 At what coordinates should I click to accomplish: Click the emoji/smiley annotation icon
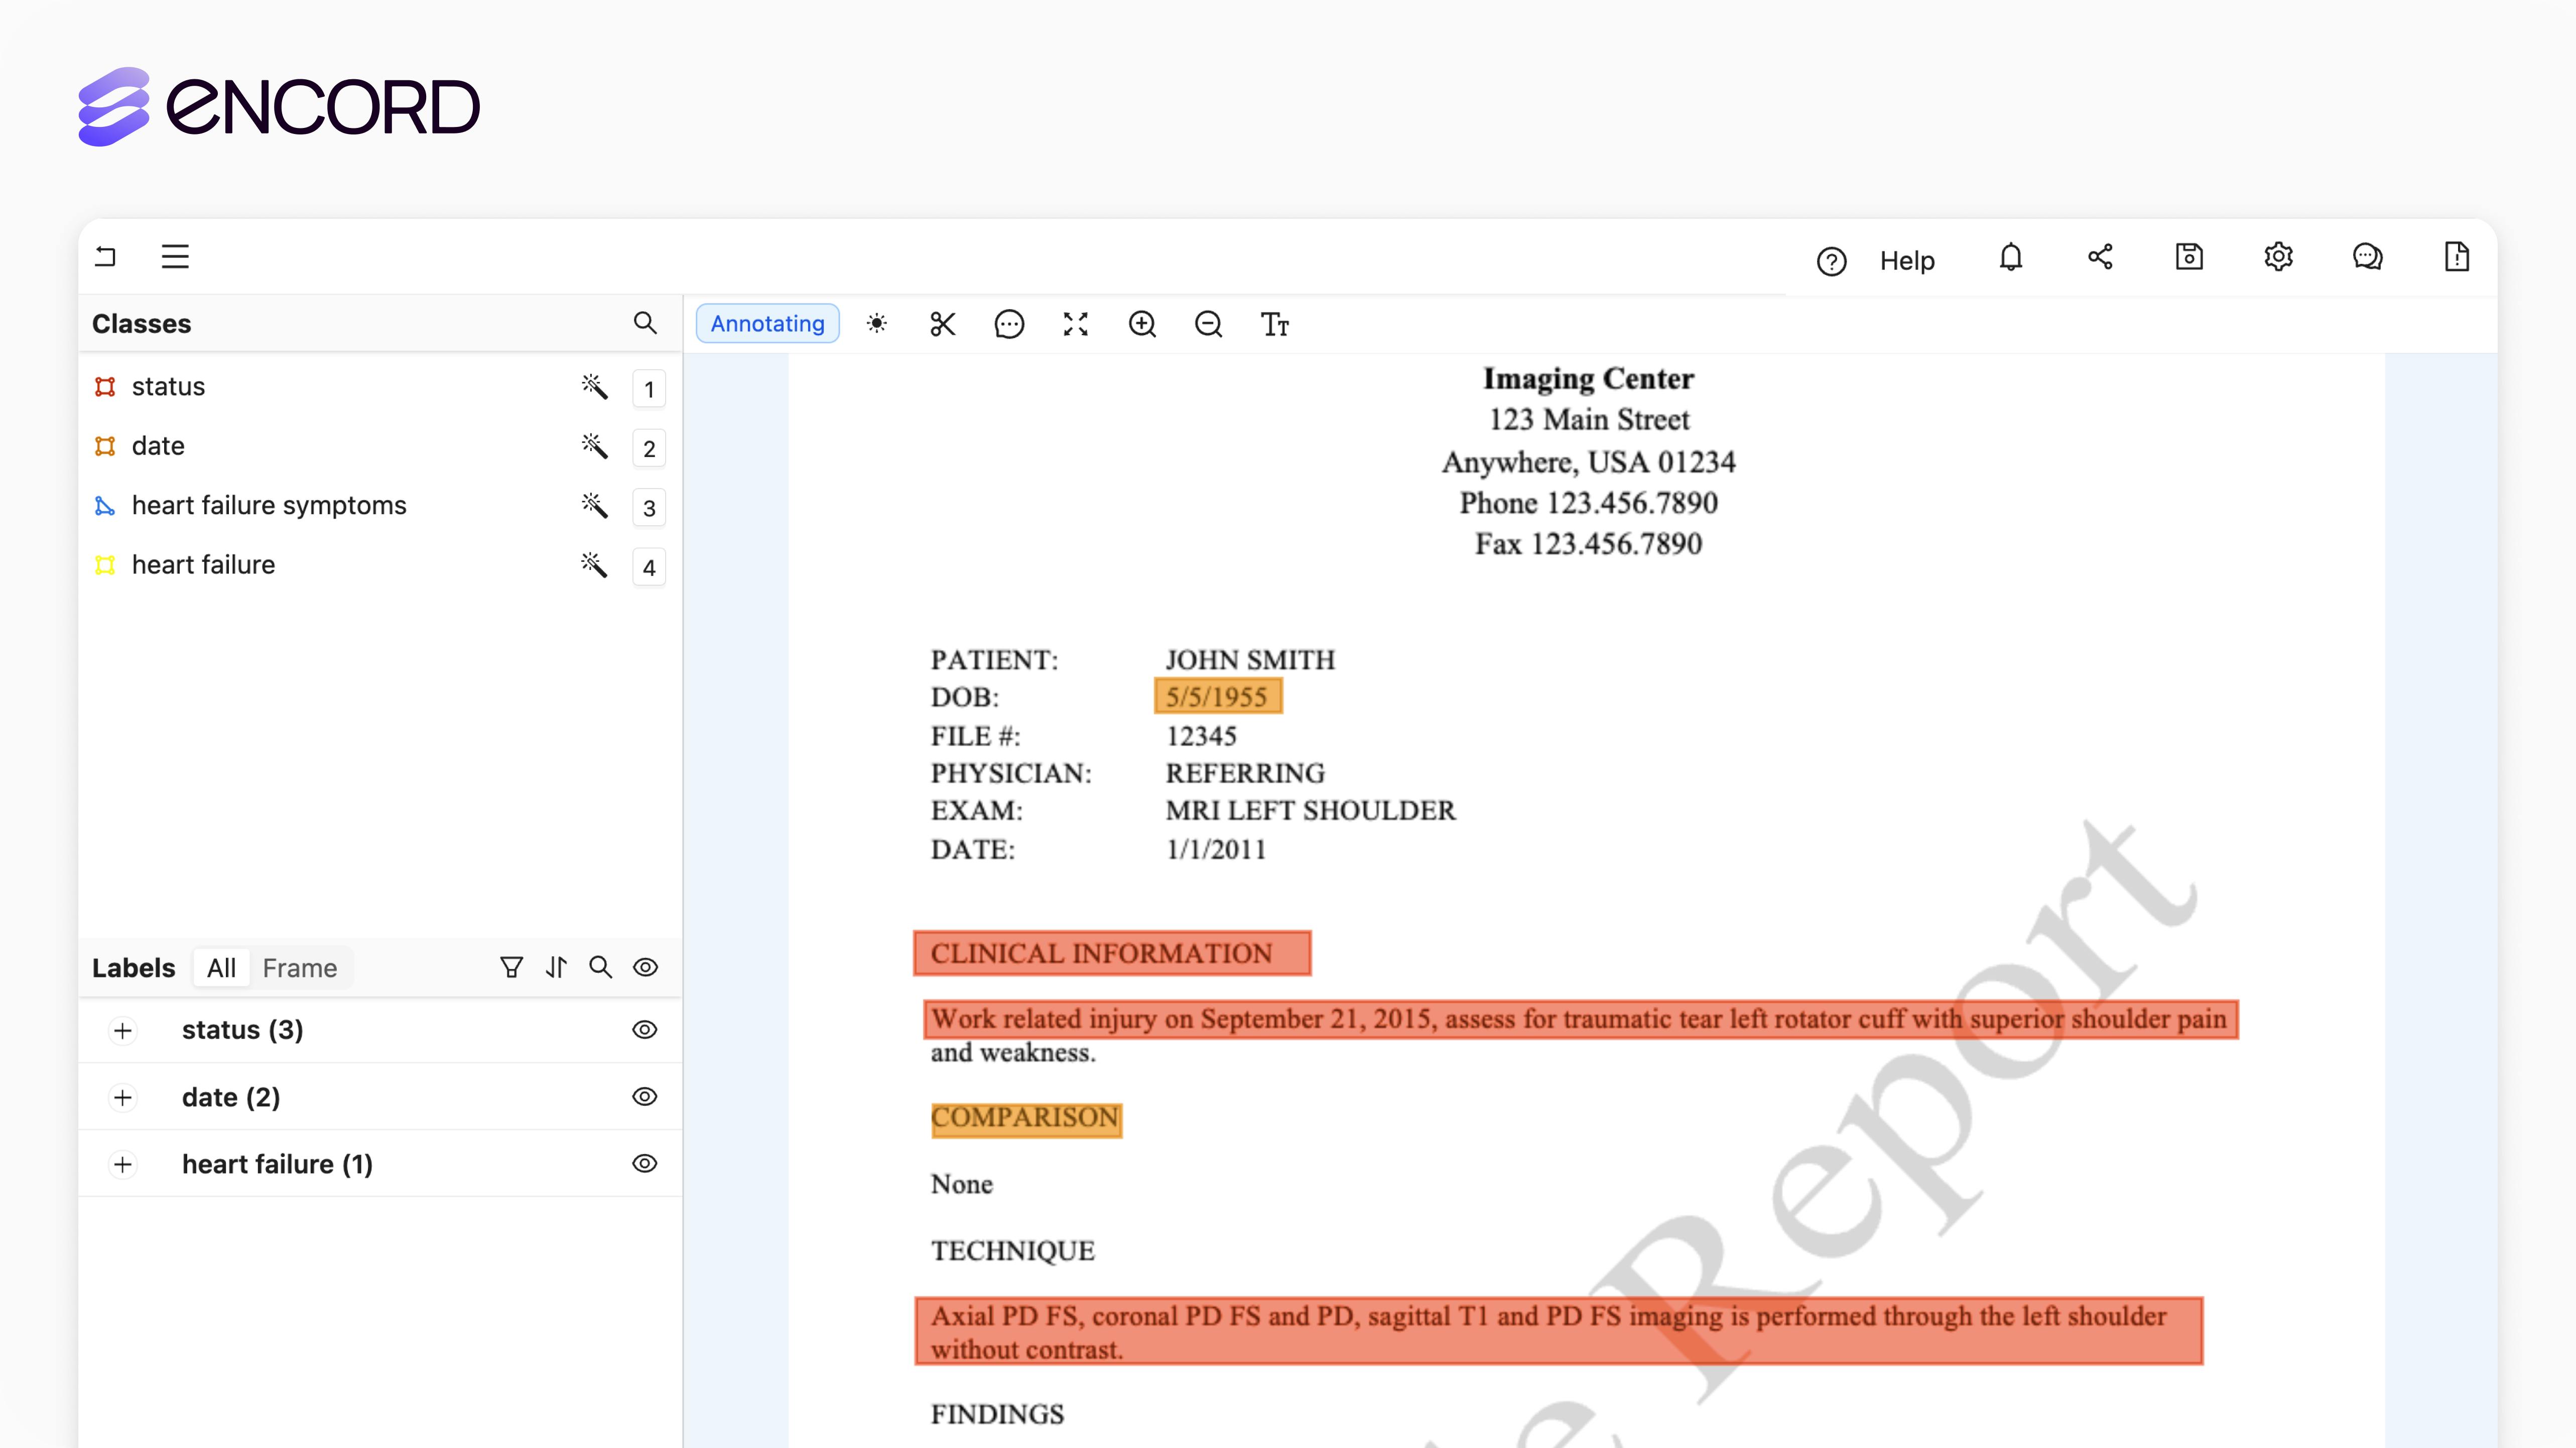[x=1008, y=324]
